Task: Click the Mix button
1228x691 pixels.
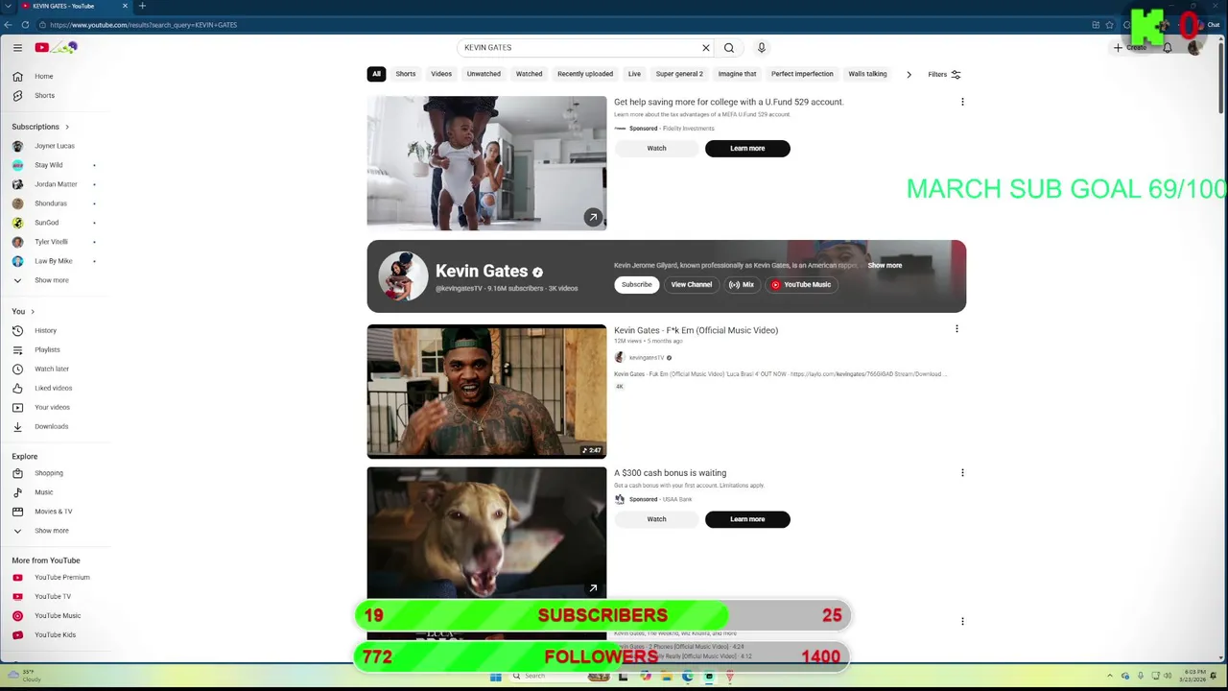Action: coord(742,284)
